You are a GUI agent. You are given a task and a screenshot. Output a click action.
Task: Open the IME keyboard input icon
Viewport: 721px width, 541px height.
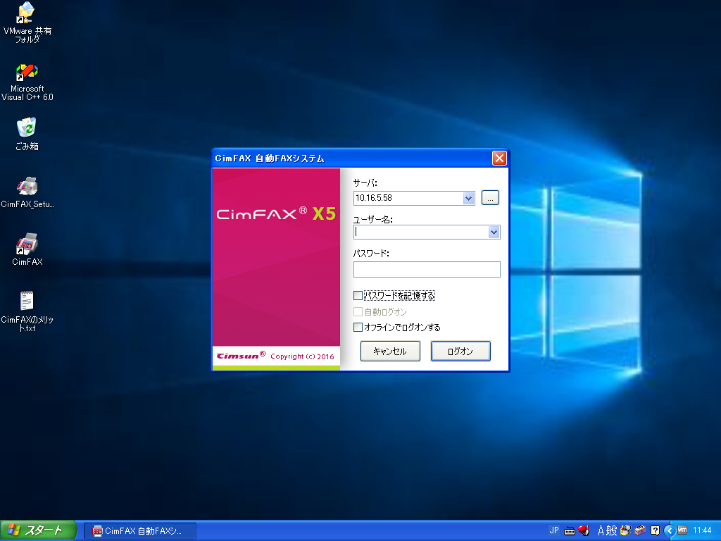point(569,531)
